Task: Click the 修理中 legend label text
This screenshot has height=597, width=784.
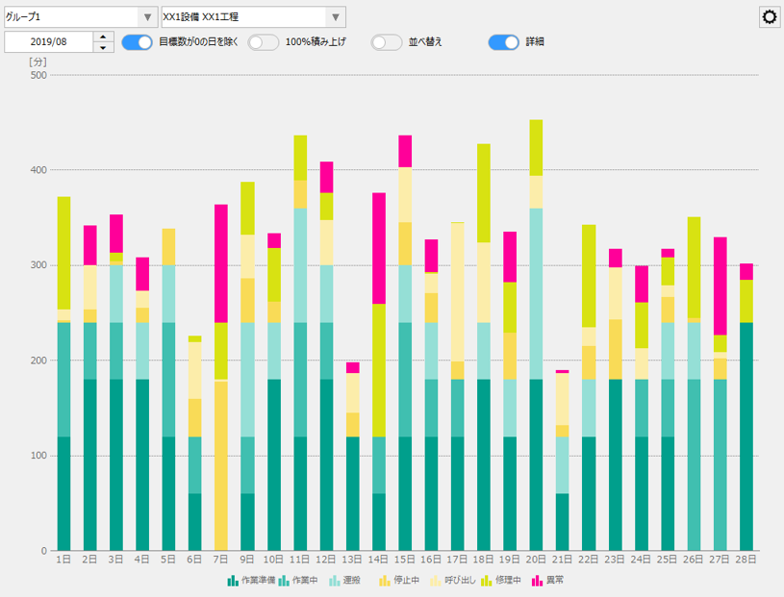Action: pyautogui.click(x=509, y=581)
